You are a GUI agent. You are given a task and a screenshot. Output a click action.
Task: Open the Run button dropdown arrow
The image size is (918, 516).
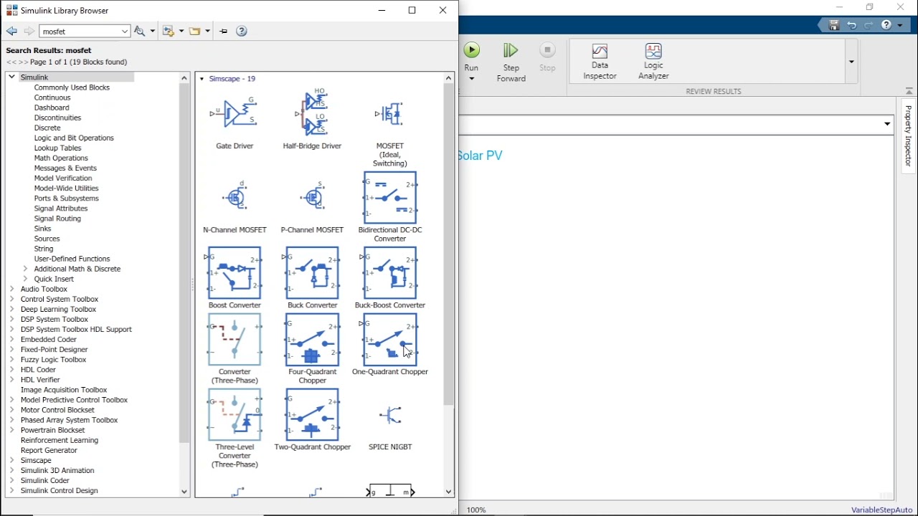tap(471, 79)
